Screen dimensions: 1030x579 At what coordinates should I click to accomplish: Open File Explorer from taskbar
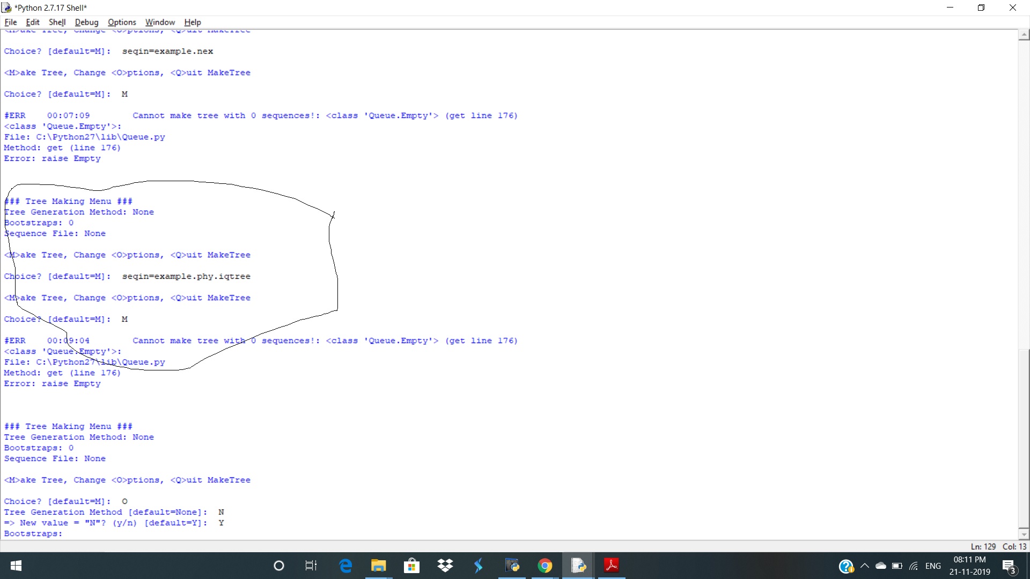click(379, 566)
